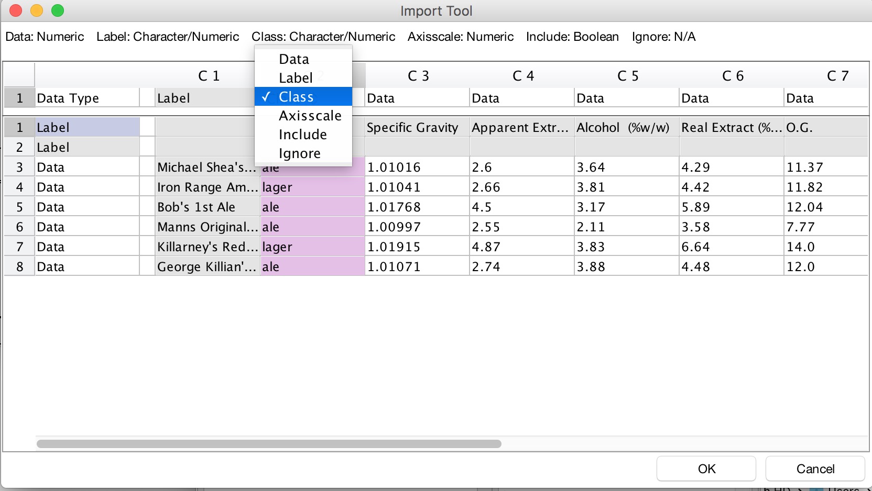
Task: Click the macOS green zoom window button
Action: [x=58, y=10]
